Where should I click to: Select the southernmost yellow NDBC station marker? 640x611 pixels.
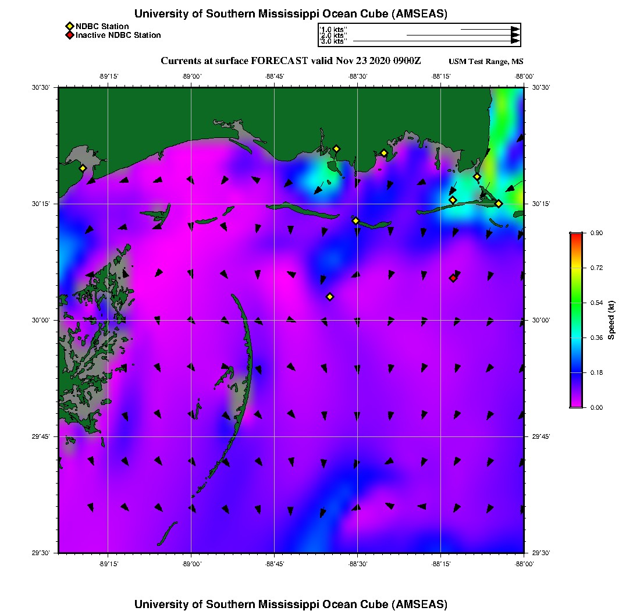pos(330,297)
